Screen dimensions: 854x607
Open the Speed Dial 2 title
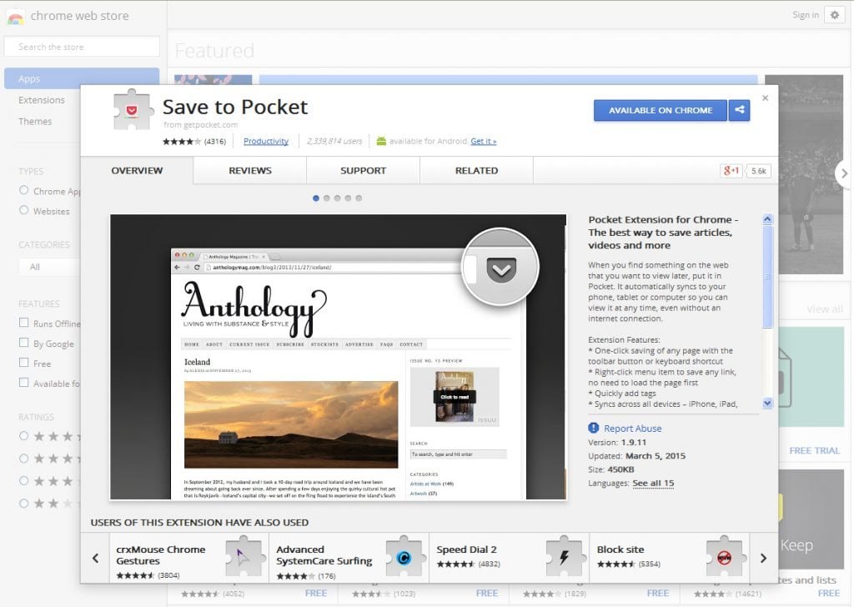tap(467, 549)
